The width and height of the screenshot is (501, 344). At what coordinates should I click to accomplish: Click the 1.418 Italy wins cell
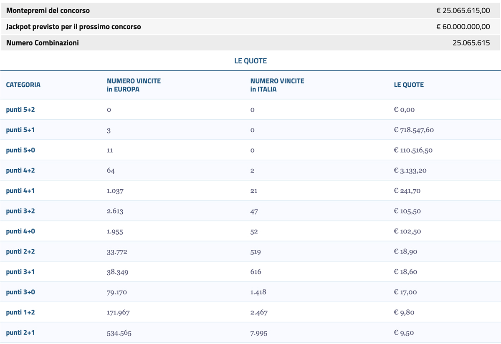pos(258,292)
